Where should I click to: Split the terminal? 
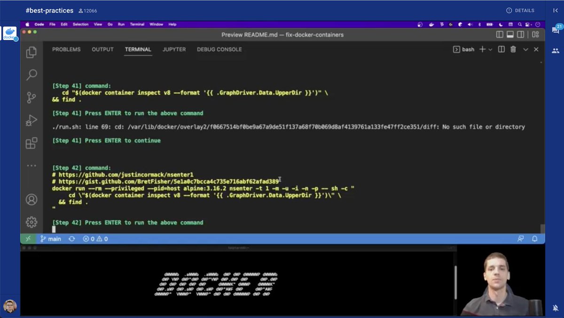(501, 49)
